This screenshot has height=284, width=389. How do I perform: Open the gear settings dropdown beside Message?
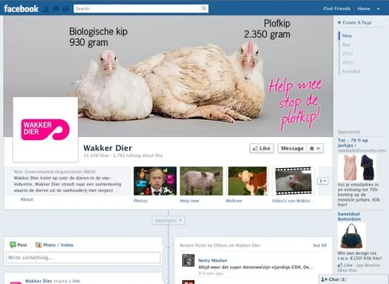tap(315, 149)
